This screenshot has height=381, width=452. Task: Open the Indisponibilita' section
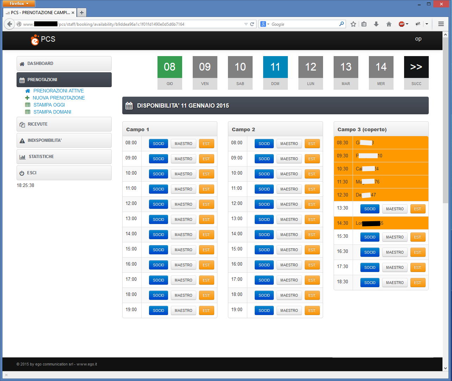(x=64, y=140)
